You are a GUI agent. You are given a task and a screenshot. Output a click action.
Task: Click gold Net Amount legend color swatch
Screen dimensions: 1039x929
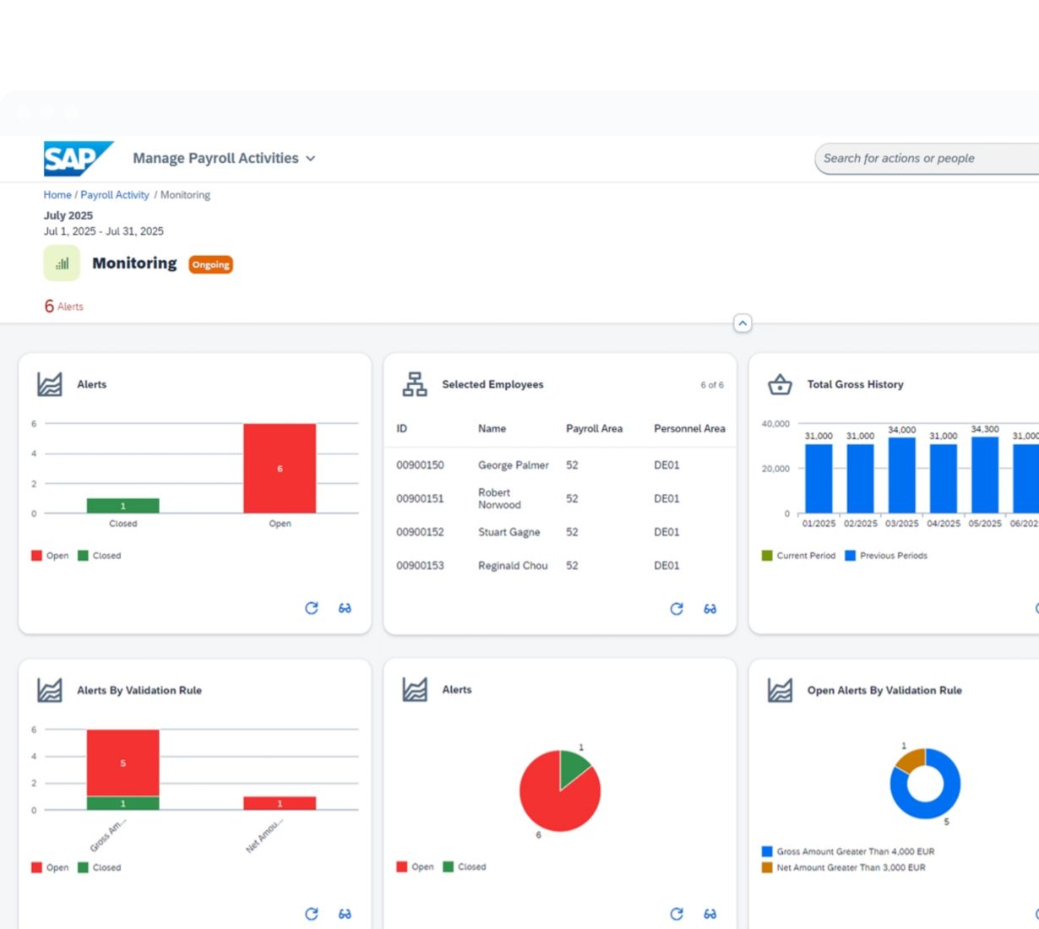tap(767, 867)
